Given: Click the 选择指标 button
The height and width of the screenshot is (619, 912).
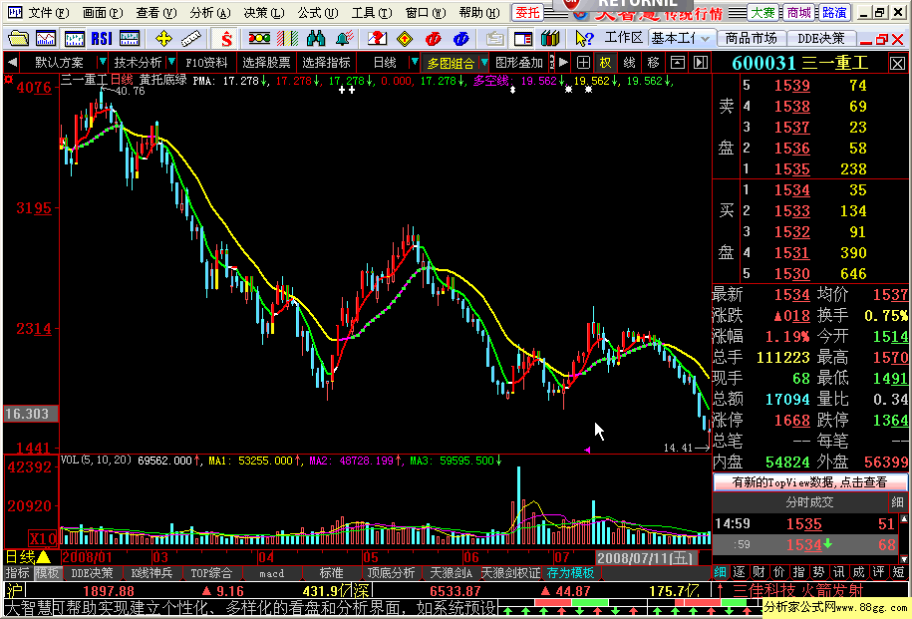Looking at the screenshot, I should coord(326,62).
